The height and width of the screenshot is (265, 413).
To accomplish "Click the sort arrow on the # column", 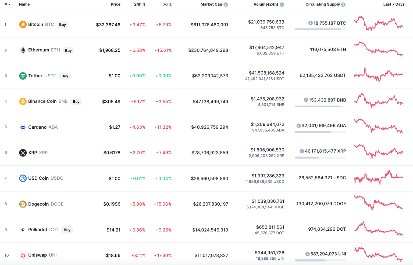I will [x=10, y=4].
